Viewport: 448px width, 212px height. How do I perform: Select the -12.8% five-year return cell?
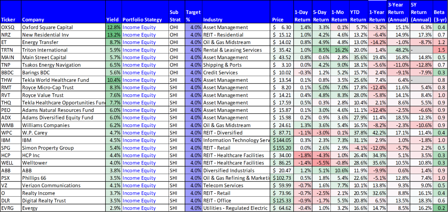click(x=421, y=65)
